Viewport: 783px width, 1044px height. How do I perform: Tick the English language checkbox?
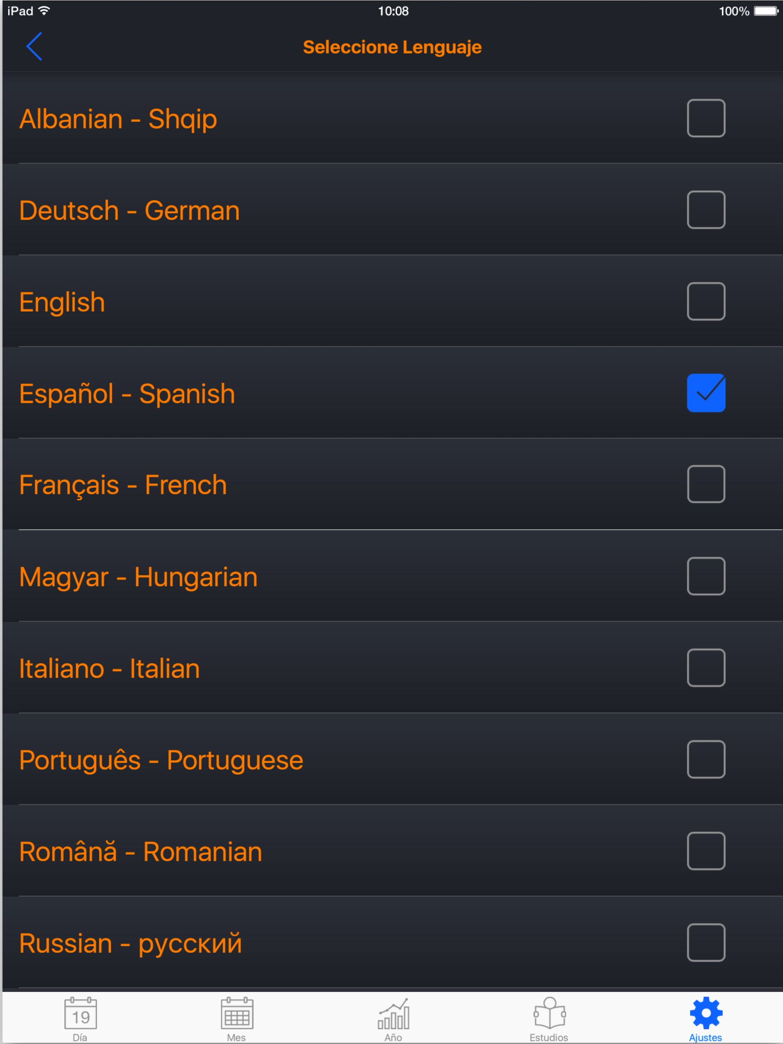[x=705, y=301]
